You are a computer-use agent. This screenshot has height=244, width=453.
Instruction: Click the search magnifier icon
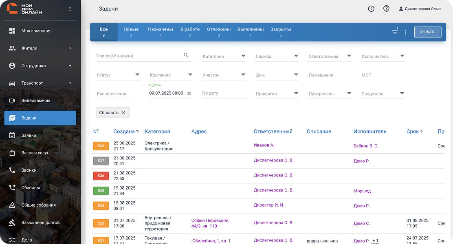coord(186,56)
